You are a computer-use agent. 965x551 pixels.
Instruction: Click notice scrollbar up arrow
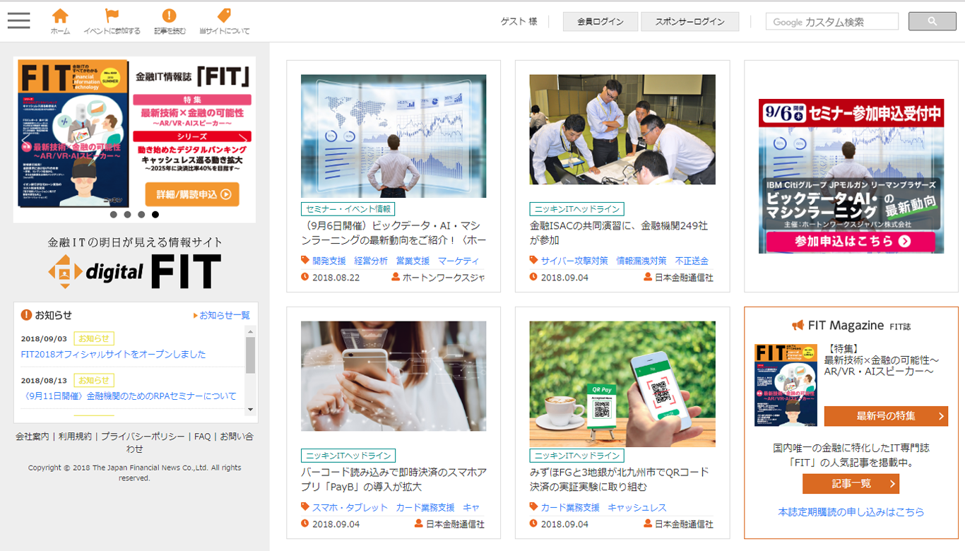click(x=250, y=331)
